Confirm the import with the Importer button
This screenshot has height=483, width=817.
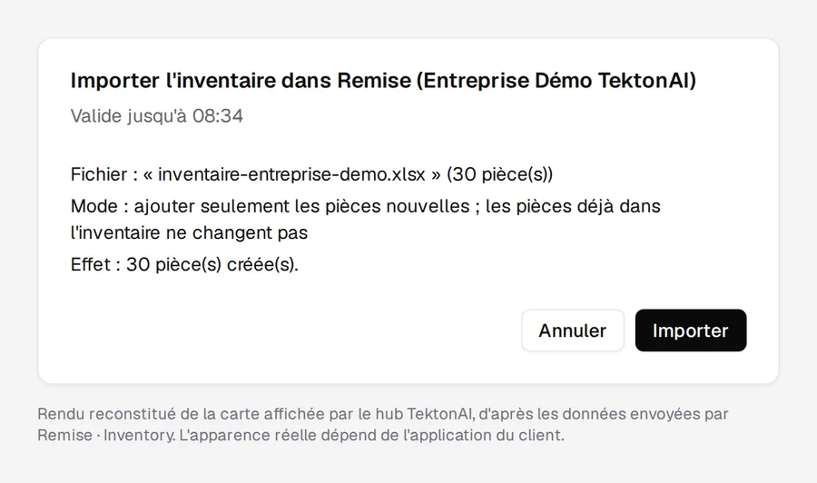691,330
